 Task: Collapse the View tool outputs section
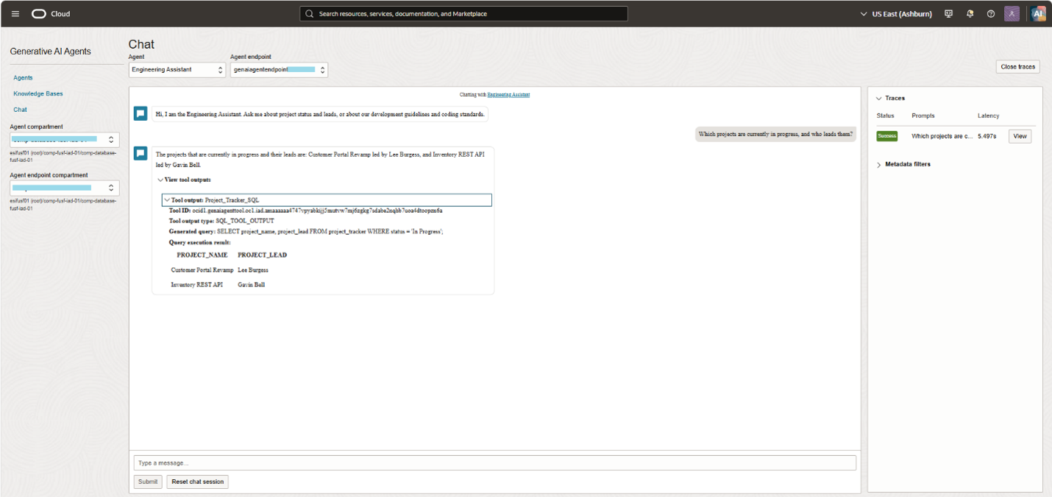(x=185, y=180)
